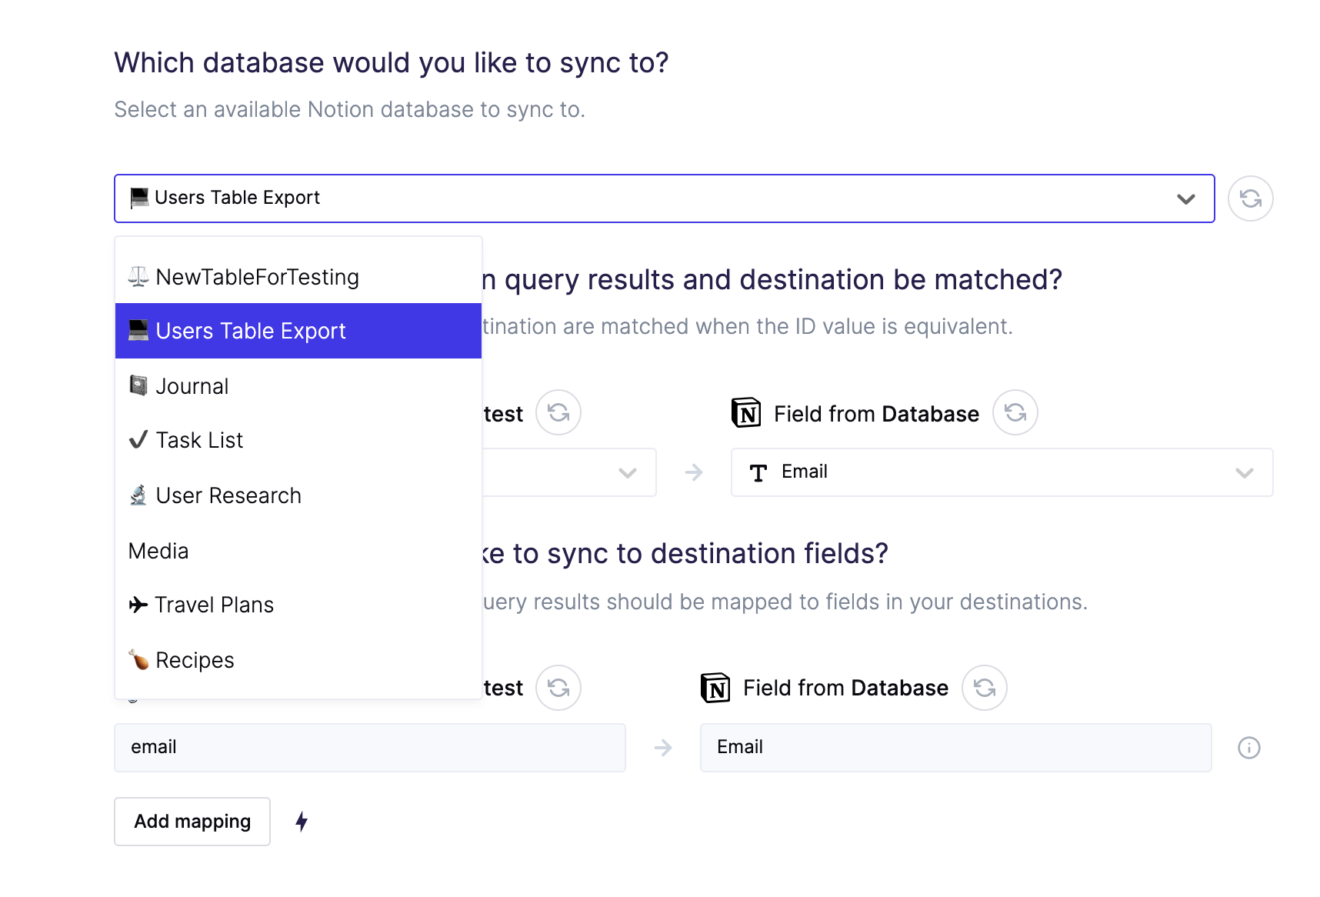Click the Notion logo in mapping section

715,688
